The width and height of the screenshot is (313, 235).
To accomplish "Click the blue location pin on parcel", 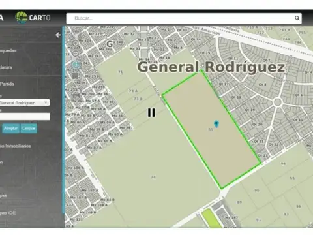I will pos(216,124).
